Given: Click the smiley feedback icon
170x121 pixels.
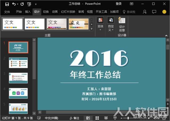Looking at the screenshot, I should [x=164, y=12].
